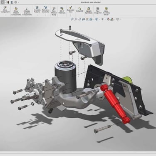Click the Dynamic Annotation Views icon

87,19
